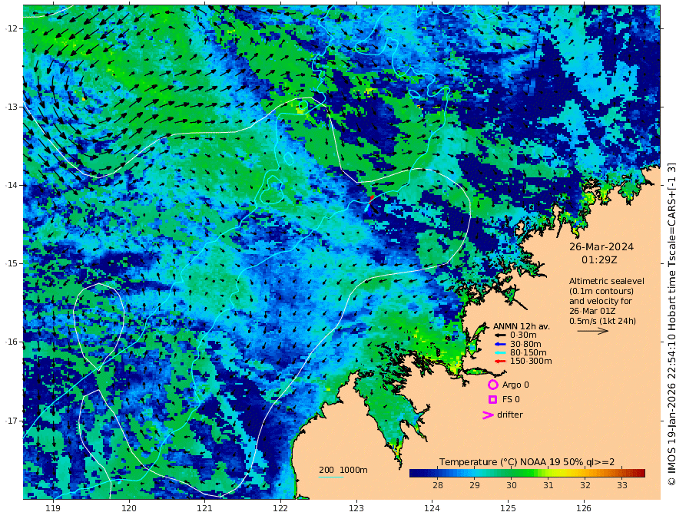This screenshot has height=522, width=676.
Task: Click the 'and velocity for' text line
Action: coord(601,301)
